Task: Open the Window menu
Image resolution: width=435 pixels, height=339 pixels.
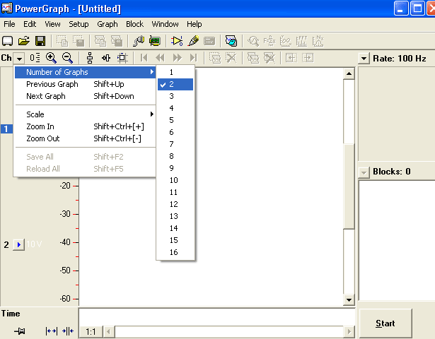Action: (x=165, y=24)
